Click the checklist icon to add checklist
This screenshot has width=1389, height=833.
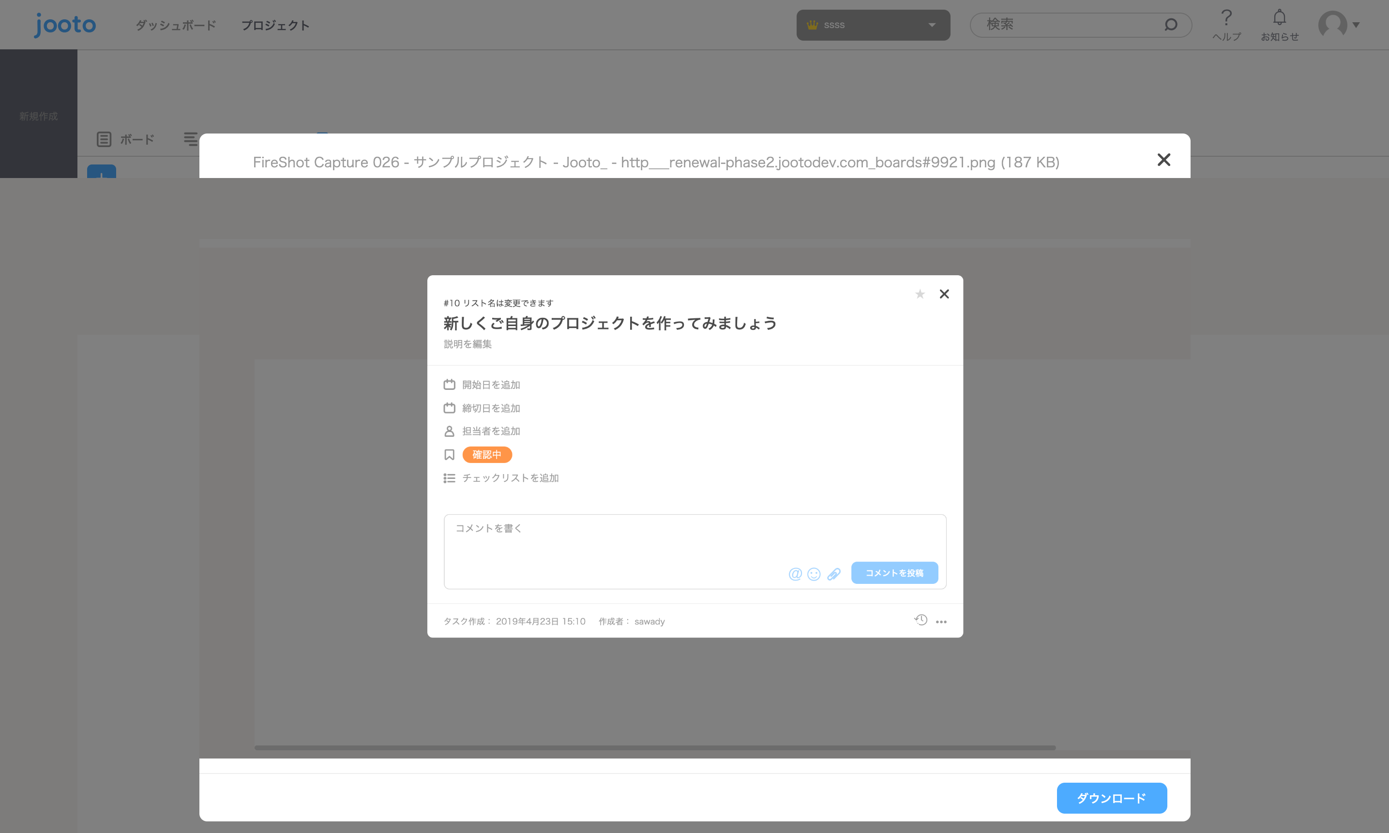tap(449, 478)
